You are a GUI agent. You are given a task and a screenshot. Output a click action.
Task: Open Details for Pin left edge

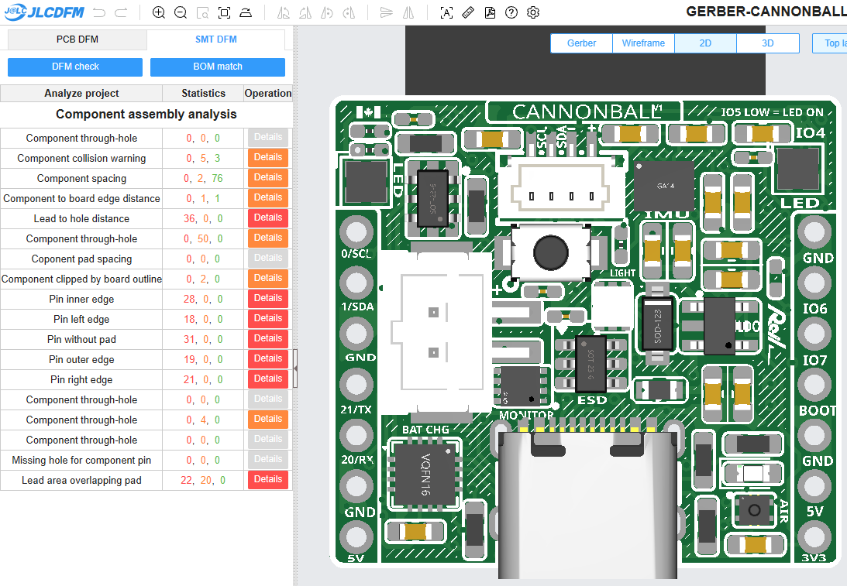click(x=268, y=319)
